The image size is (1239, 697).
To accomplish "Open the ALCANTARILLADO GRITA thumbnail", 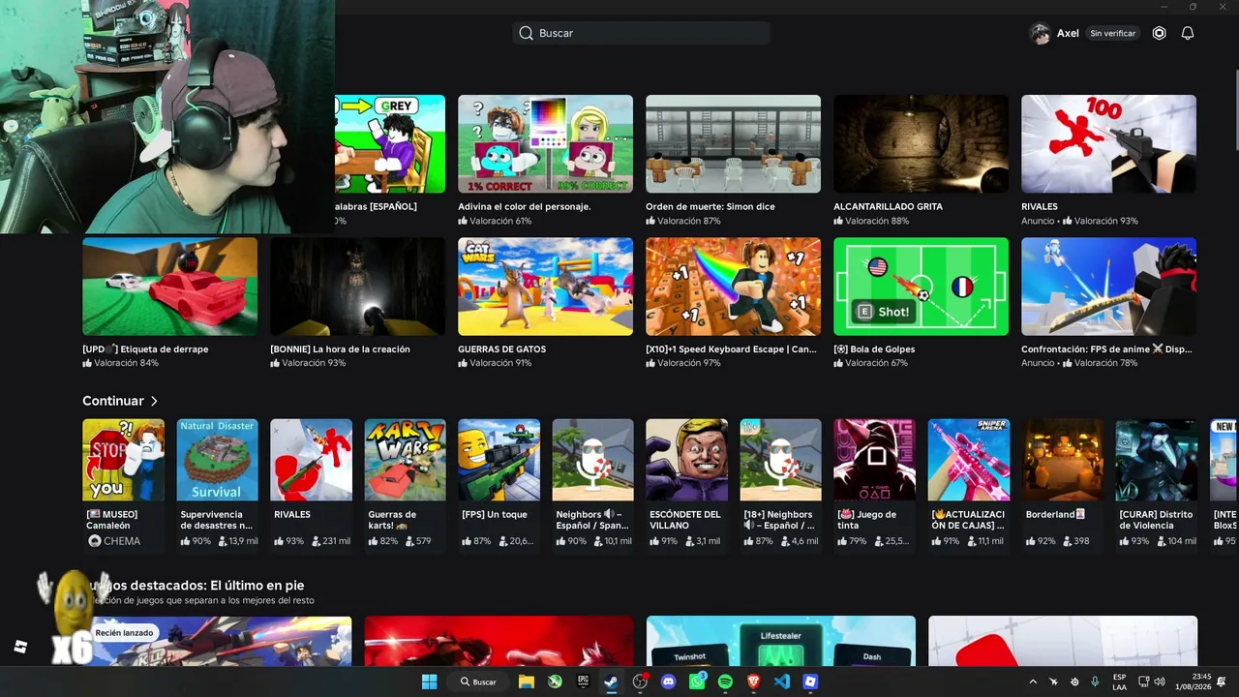I will point(921,144).
